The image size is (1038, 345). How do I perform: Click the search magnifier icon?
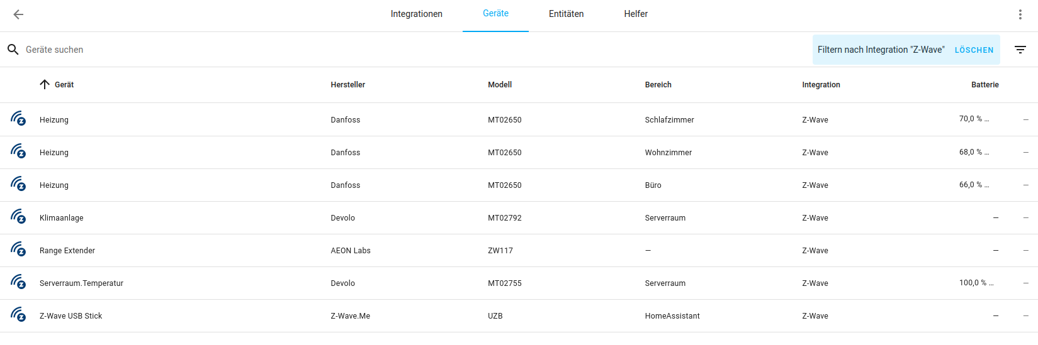13,50
